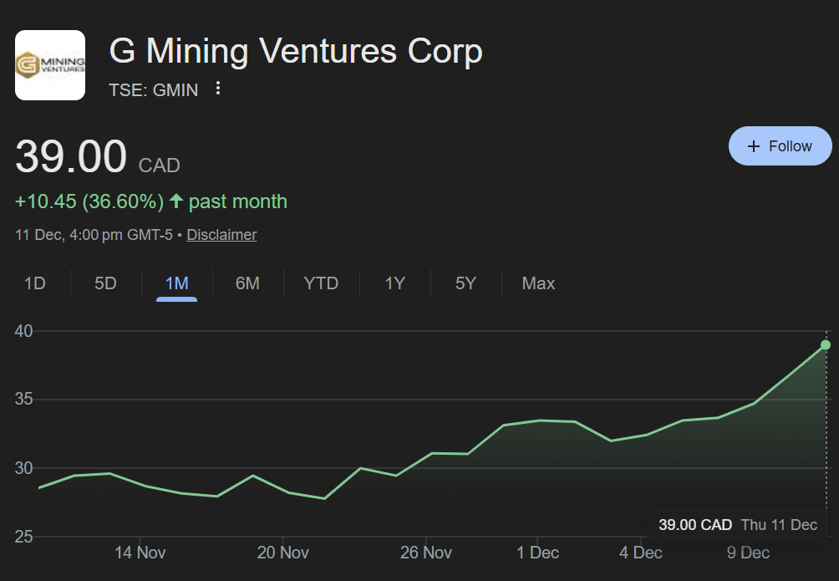Select the 6M time range tab
Image resolution: width=839 pixels, height=581 pixels.
coord(247,283)
